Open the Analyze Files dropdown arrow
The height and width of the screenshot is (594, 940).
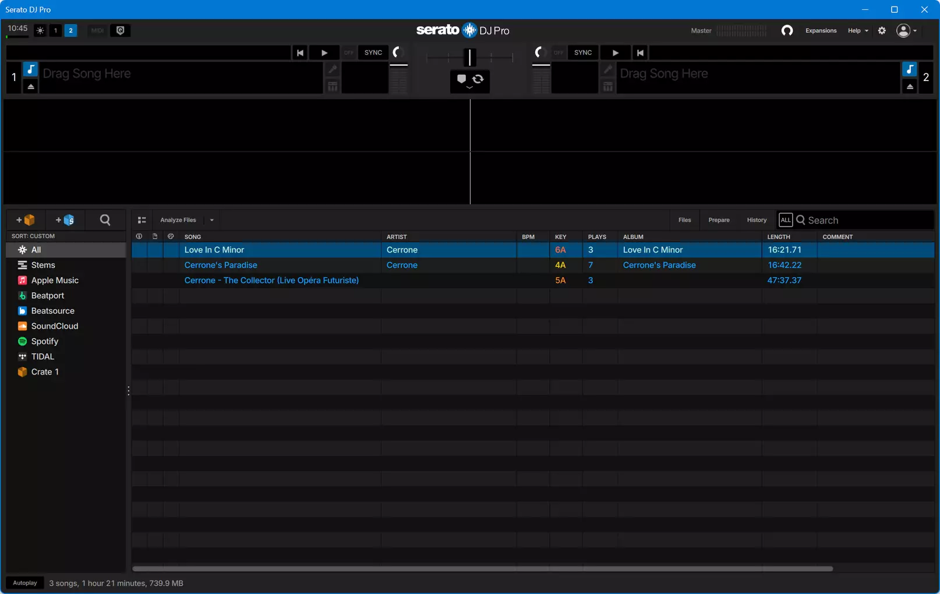pos(211,220)
